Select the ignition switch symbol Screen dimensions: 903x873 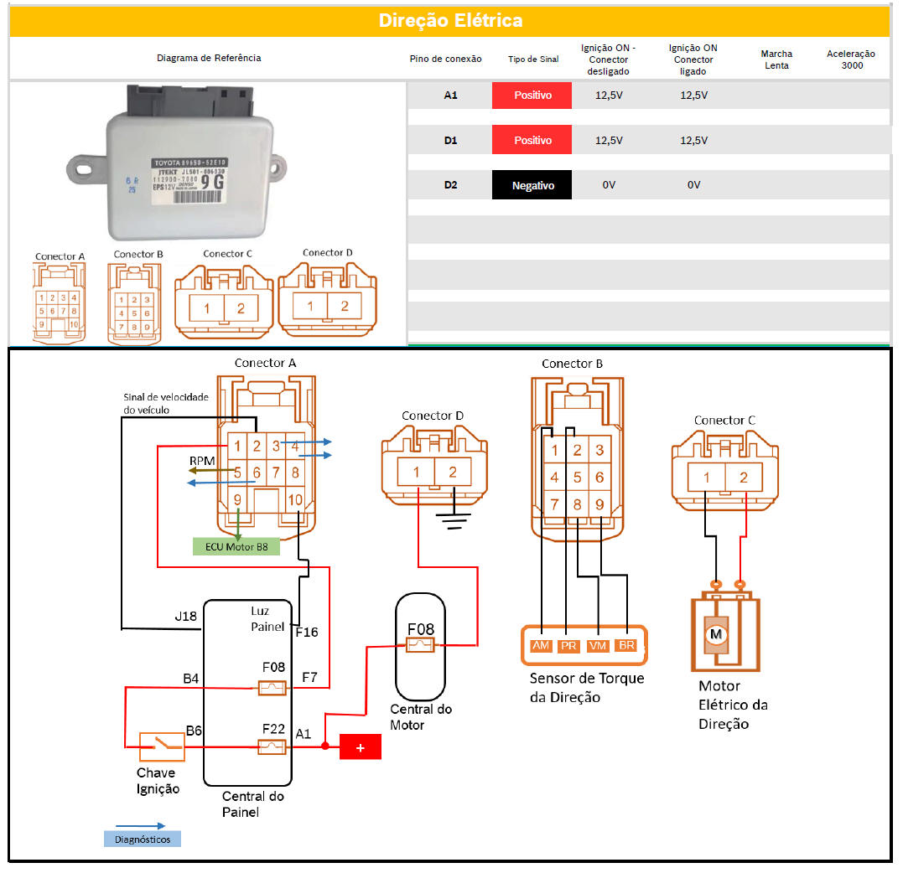(x=161, y=742)
